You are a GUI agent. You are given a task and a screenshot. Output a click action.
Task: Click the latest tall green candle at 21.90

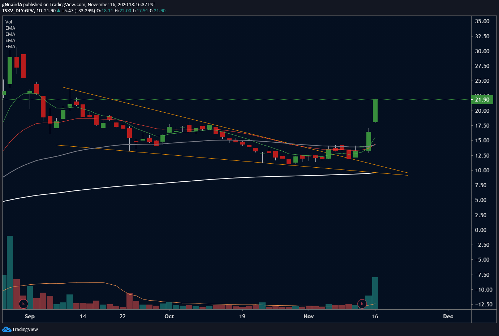click(375, 111)
